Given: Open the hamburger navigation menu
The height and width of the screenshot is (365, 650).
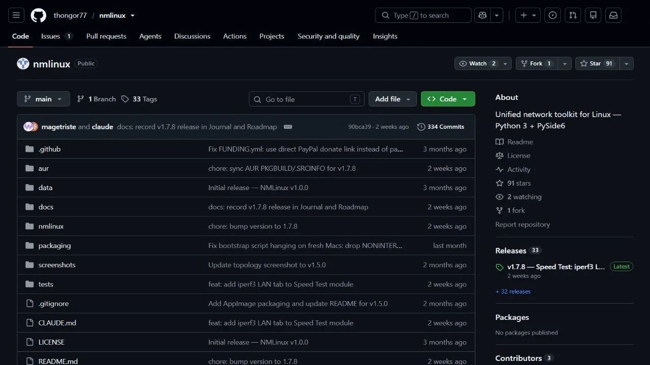Looking at the screenshot, I should pos(16,15).
